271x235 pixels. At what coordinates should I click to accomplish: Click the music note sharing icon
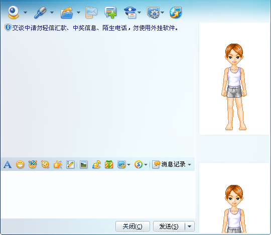click(96, 164)
